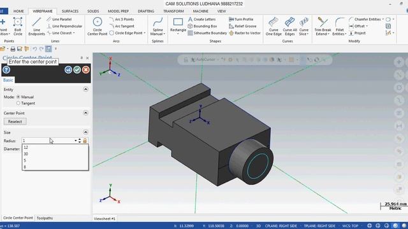Click the red Cancel button in panel
This screenshot has width=408, height=229.
click(x=85, y=69)
